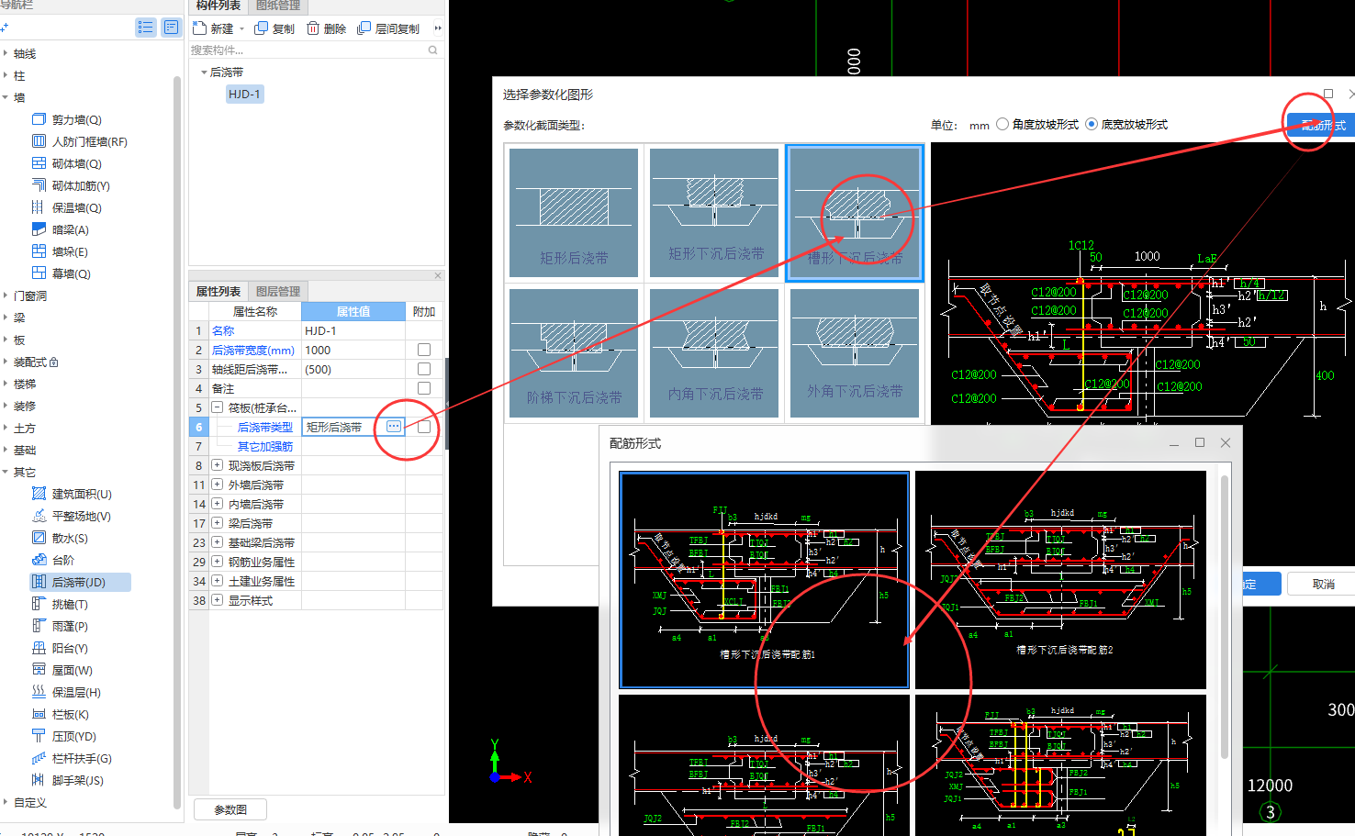
Task: Select the 散水(S) icon
Action: [x=39, y=538]
